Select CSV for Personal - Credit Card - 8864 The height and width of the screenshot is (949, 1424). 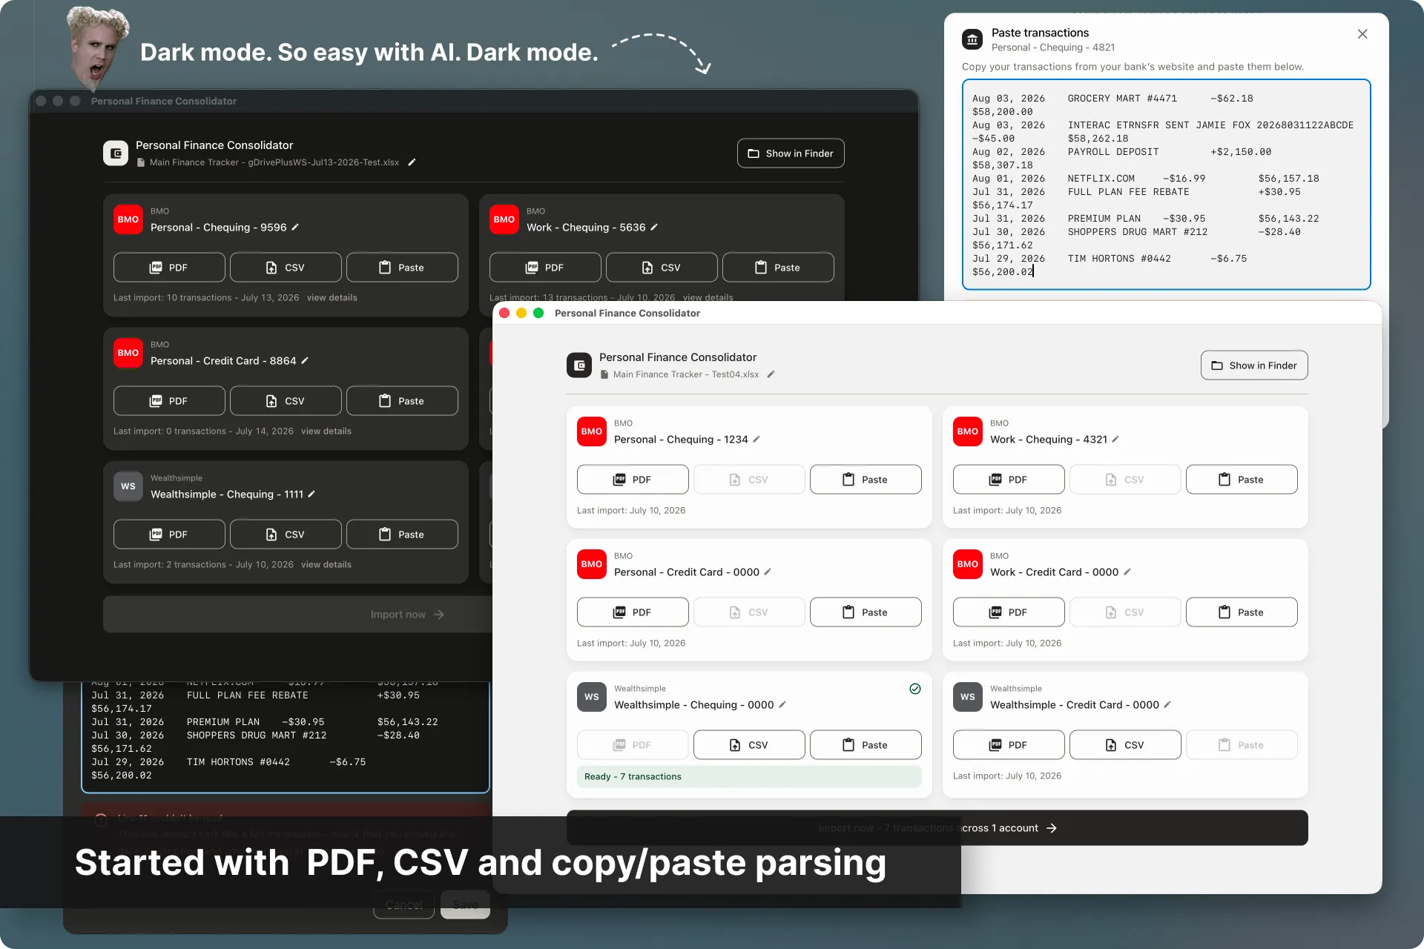286,401
